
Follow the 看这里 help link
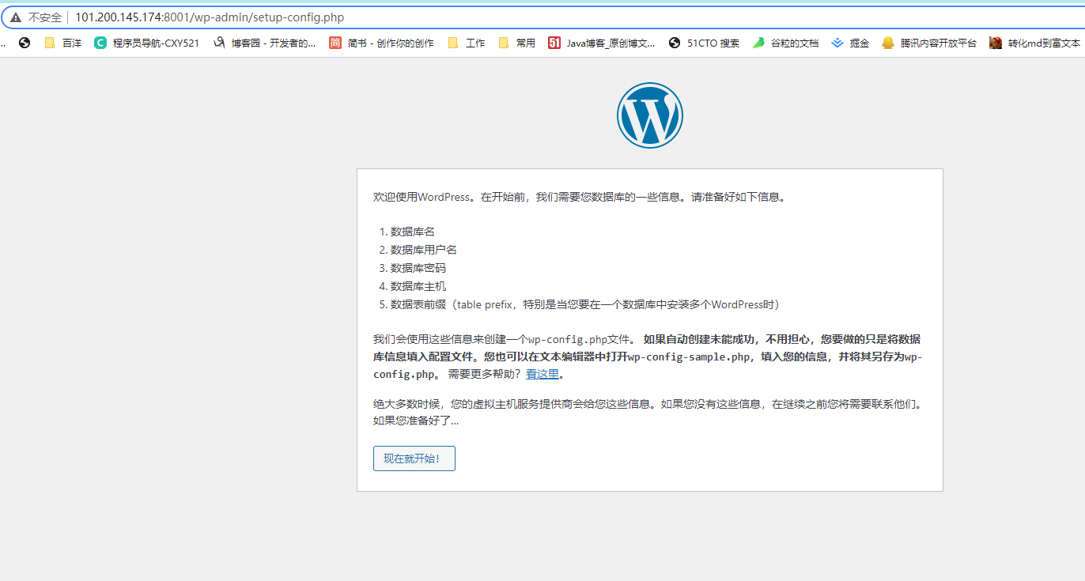point(542,374)
